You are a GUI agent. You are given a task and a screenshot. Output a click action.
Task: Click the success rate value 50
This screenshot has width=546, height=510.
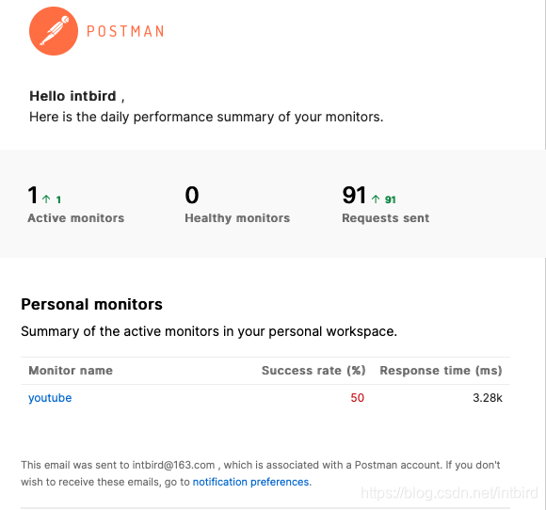pos(358,398)
